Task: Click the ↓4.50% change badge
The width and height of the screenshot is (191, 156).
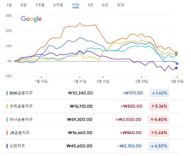Action: click(159, 146)
